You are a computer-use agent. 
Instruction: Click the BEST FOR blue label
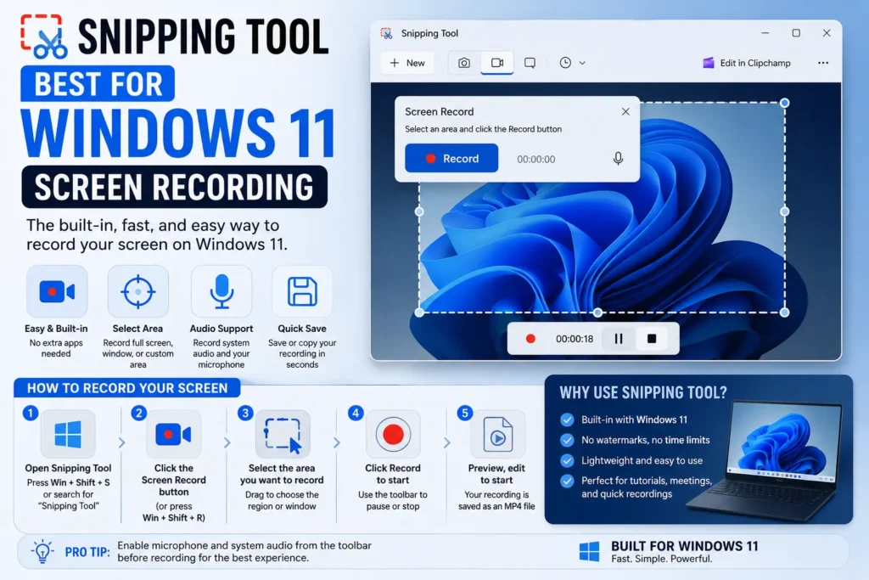(x=98, y=84)
